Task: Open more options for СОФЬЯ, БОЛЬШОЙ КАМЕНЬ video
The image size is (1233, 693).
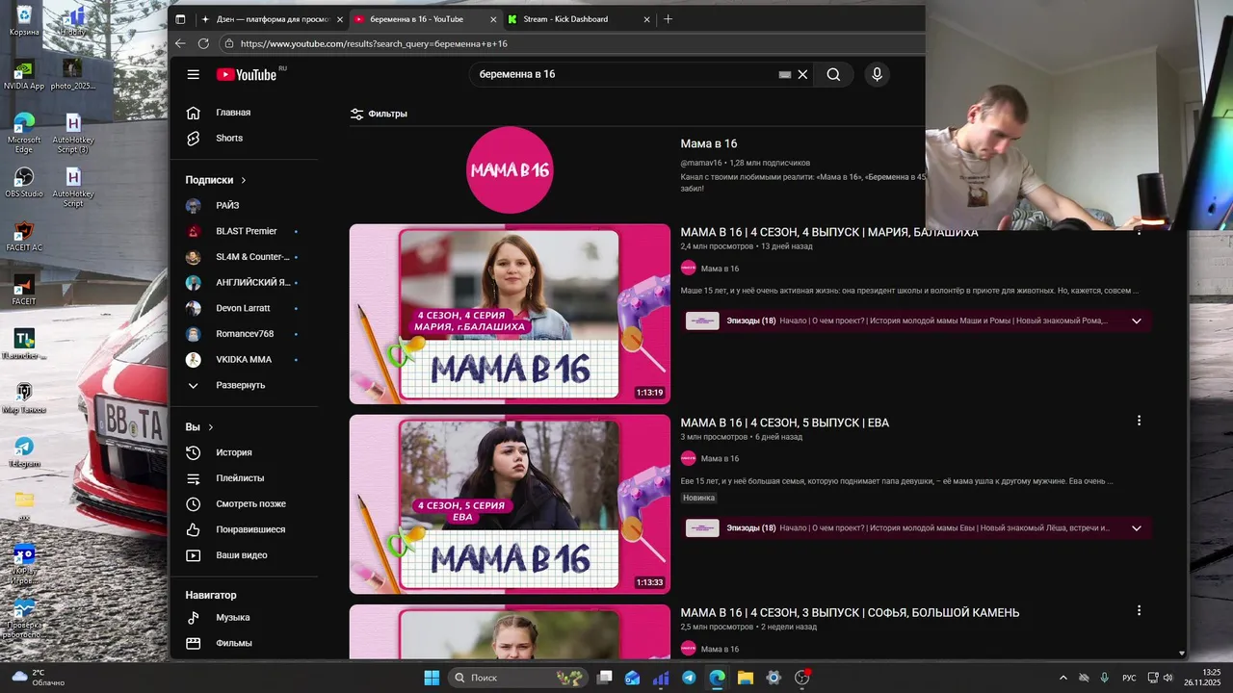Action: tap(1139, 610)
